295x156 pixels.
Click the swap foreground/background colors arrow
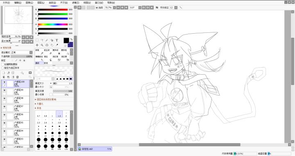click(x=71, y=39)
